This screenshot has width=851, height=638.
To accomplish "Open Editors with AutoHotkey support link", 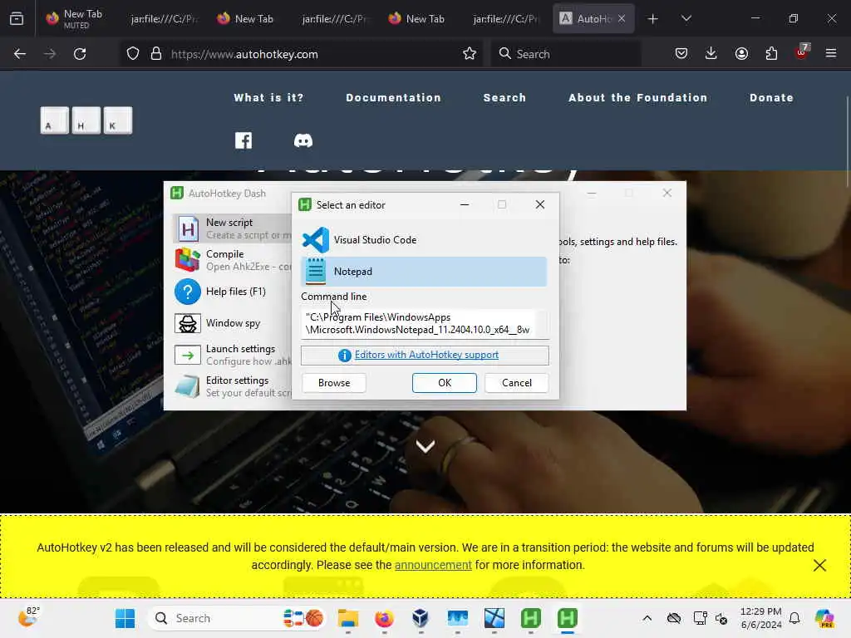I will [x=426, y=355].
